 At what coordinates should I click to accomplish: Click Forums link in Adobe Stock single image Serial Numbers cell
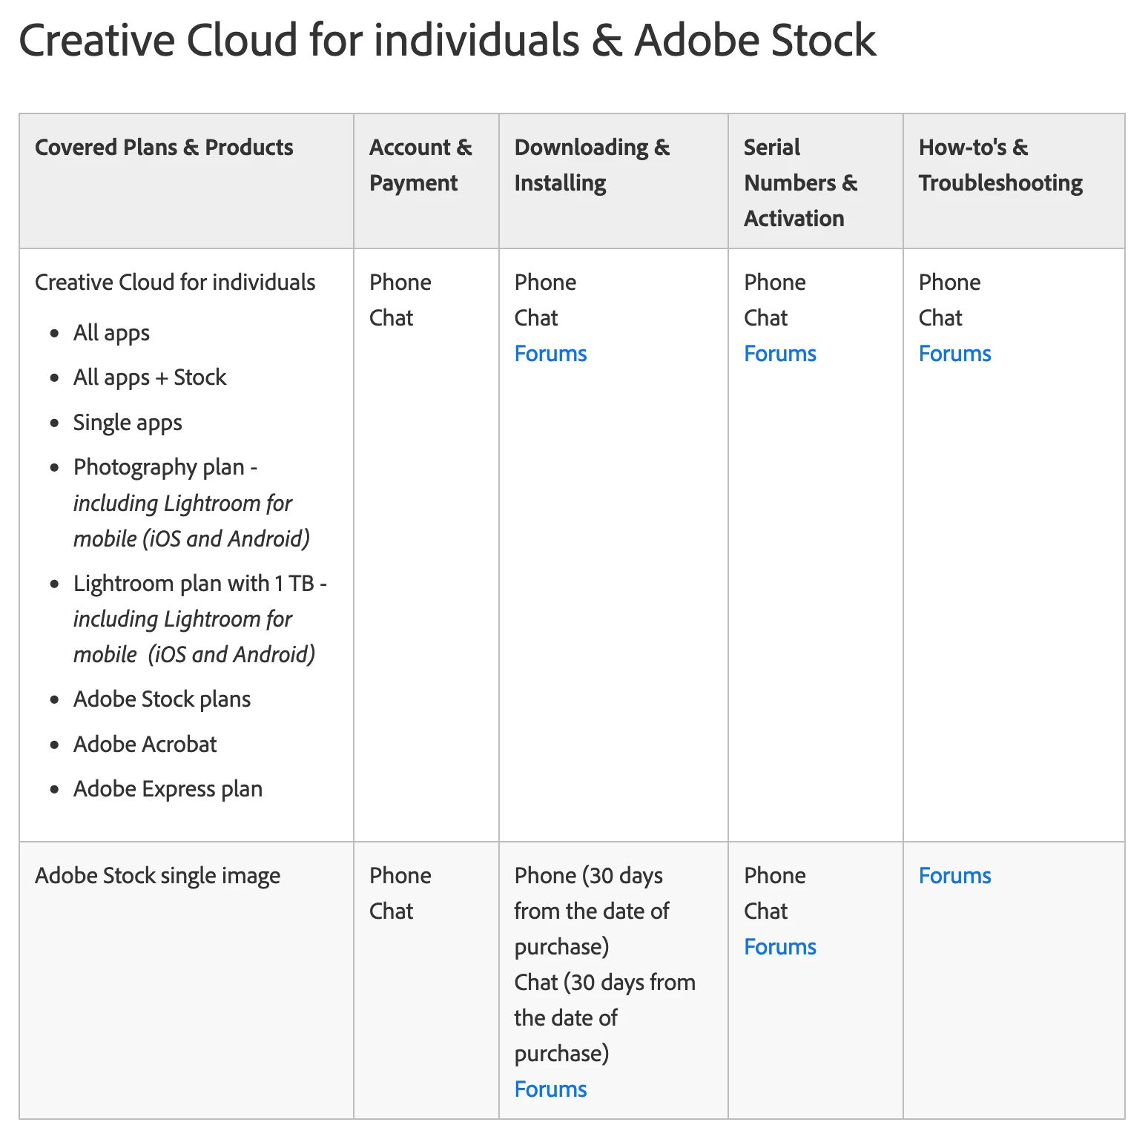[779, 947]
